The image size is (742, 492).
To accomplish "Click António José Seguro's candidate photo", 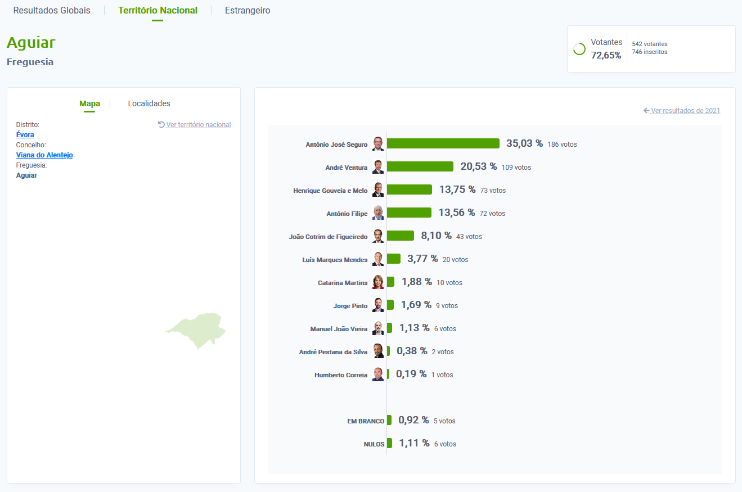I will click(378, 144).
